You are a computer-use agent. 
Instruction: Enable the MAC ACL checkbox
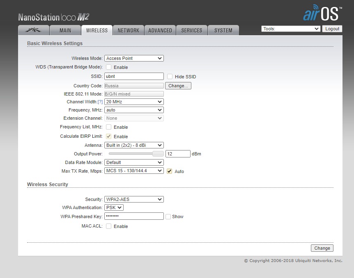(x=108, y=226)
